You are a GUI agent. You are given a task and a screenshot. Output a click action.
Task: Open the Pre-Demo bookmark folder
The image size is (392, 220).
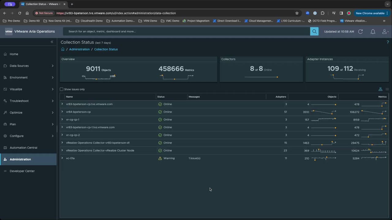[x=11, y=21]
